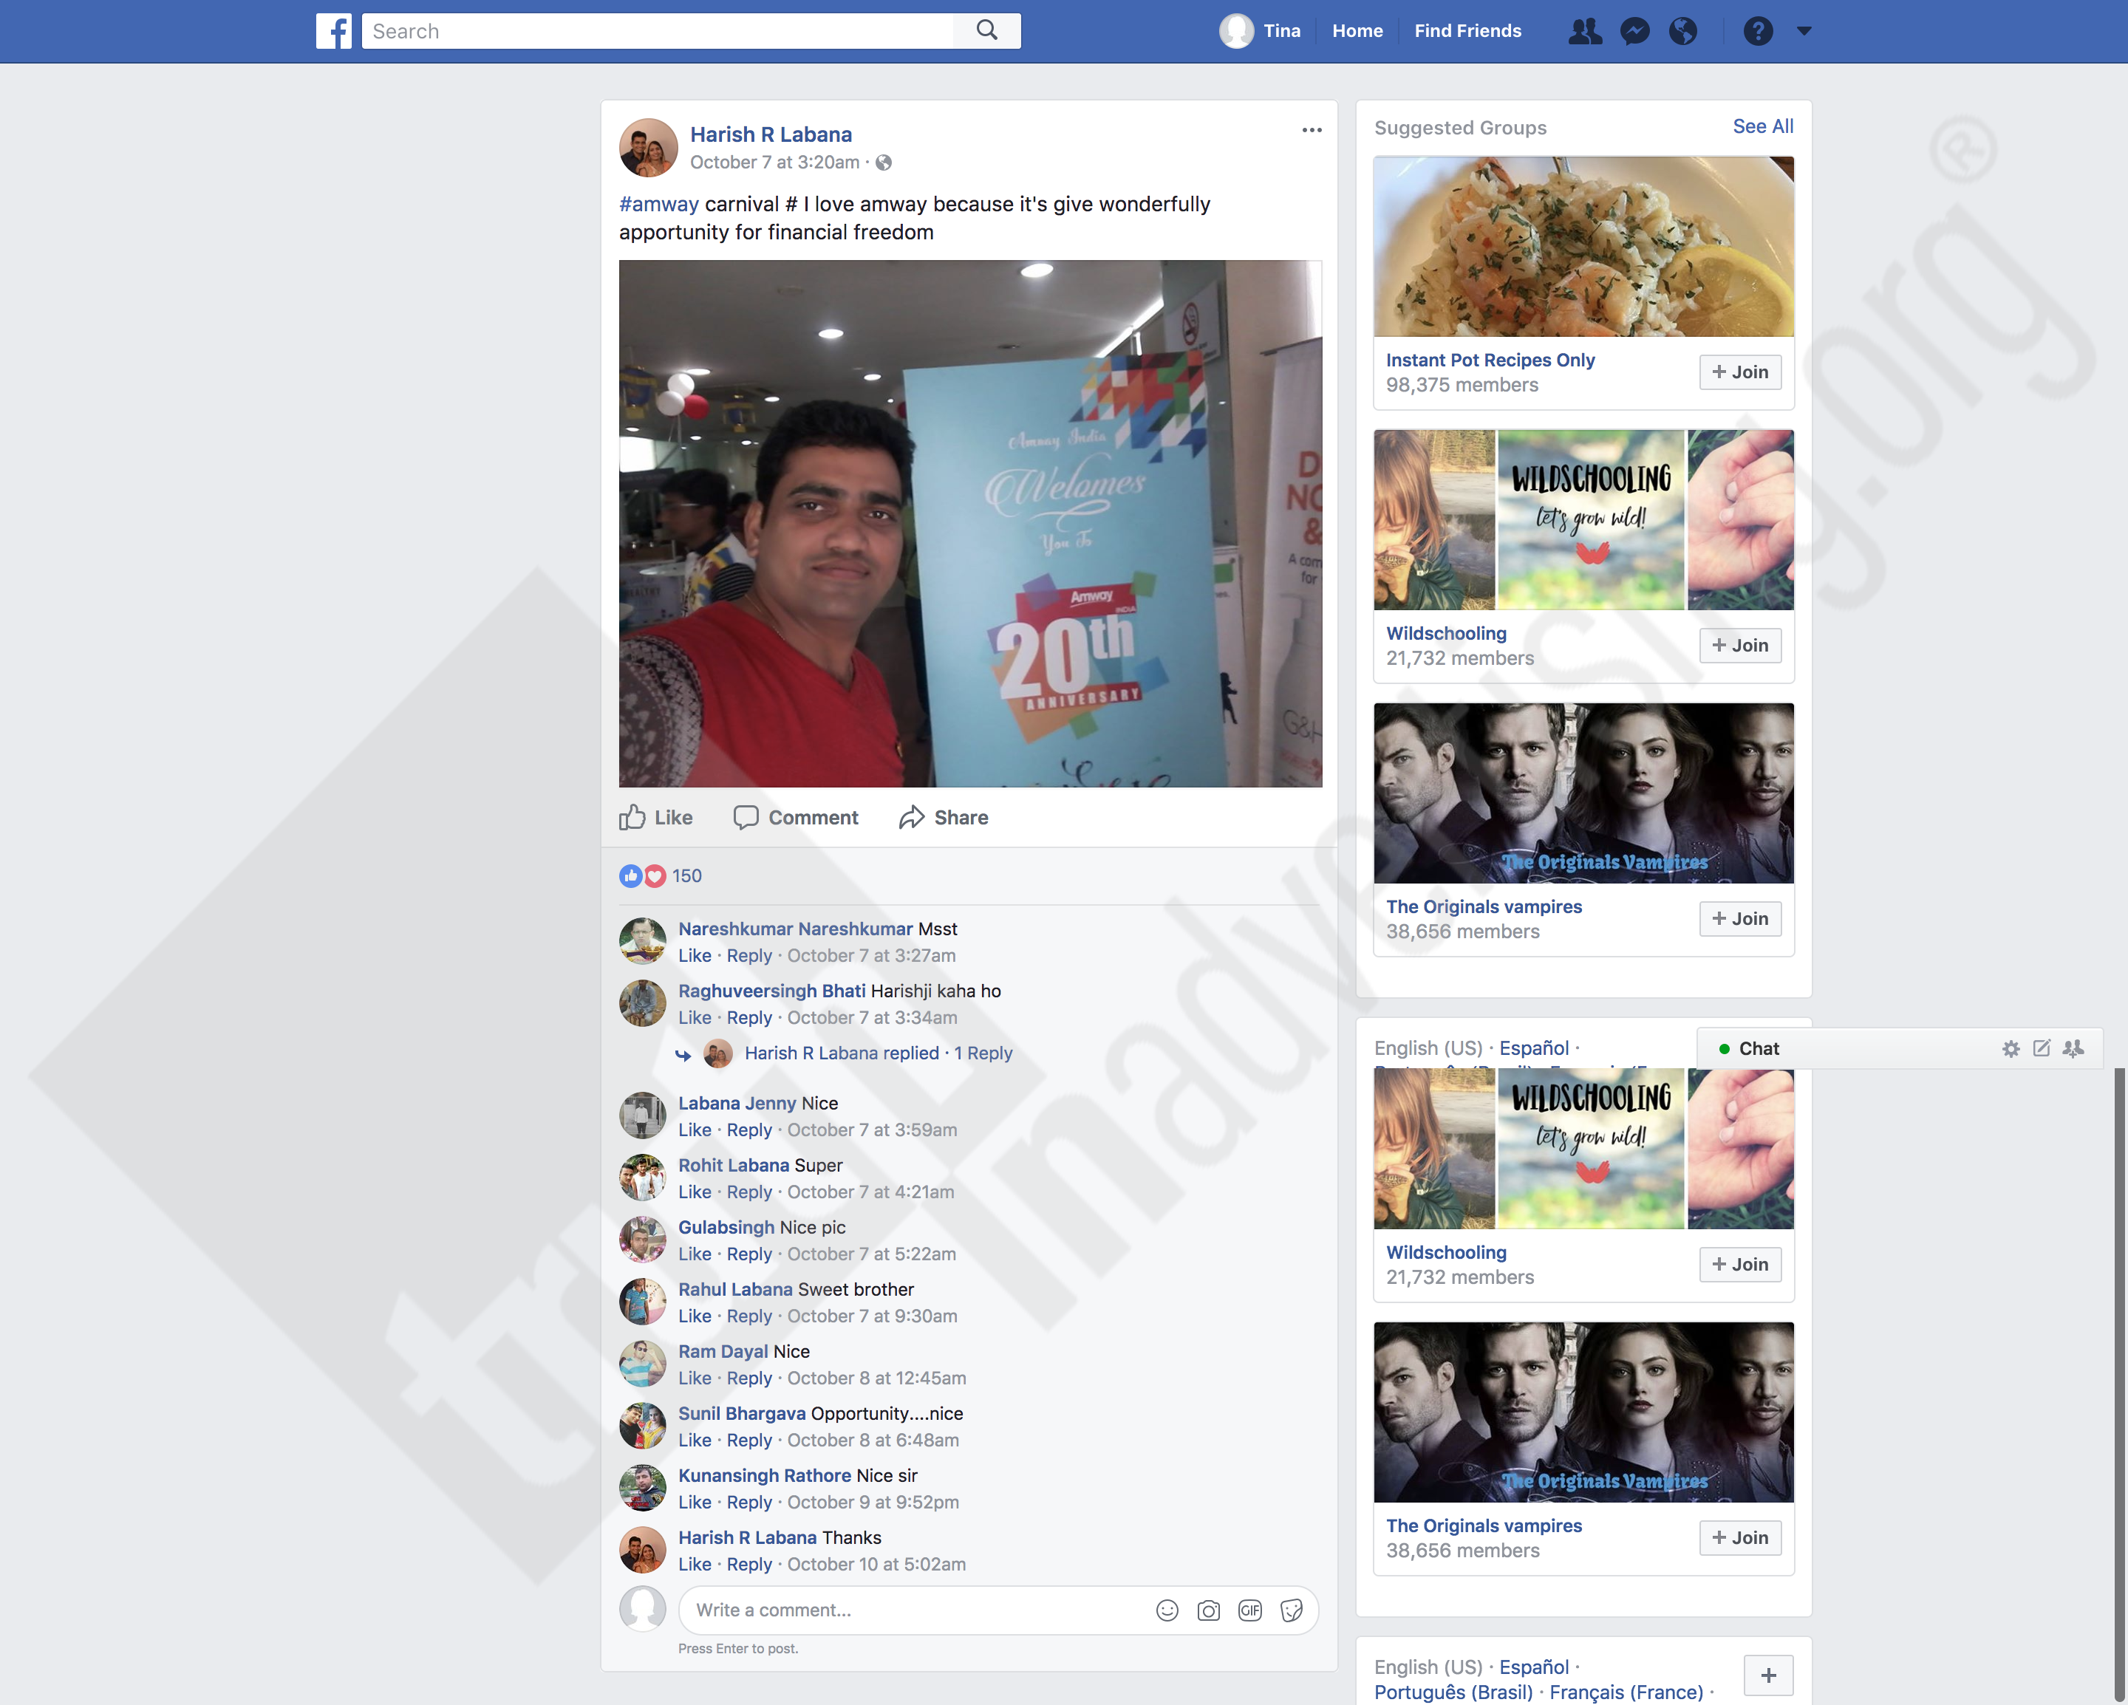The image size is (2128, 1705).
Task: Like Labana Jenny's Nice comment
Action: tap(695, 1130)
